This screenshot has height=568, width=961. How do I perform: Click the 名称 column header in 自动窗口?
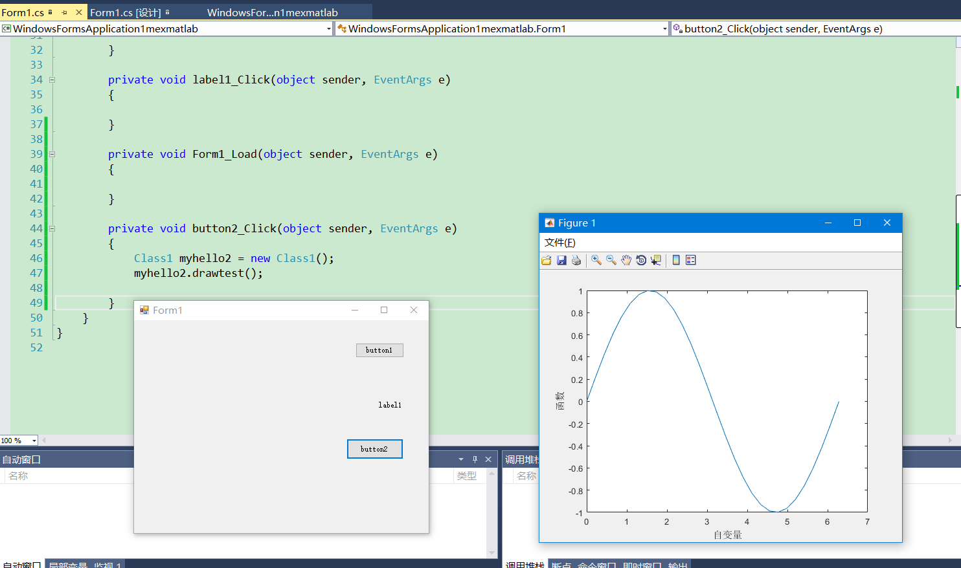(18, 475)
